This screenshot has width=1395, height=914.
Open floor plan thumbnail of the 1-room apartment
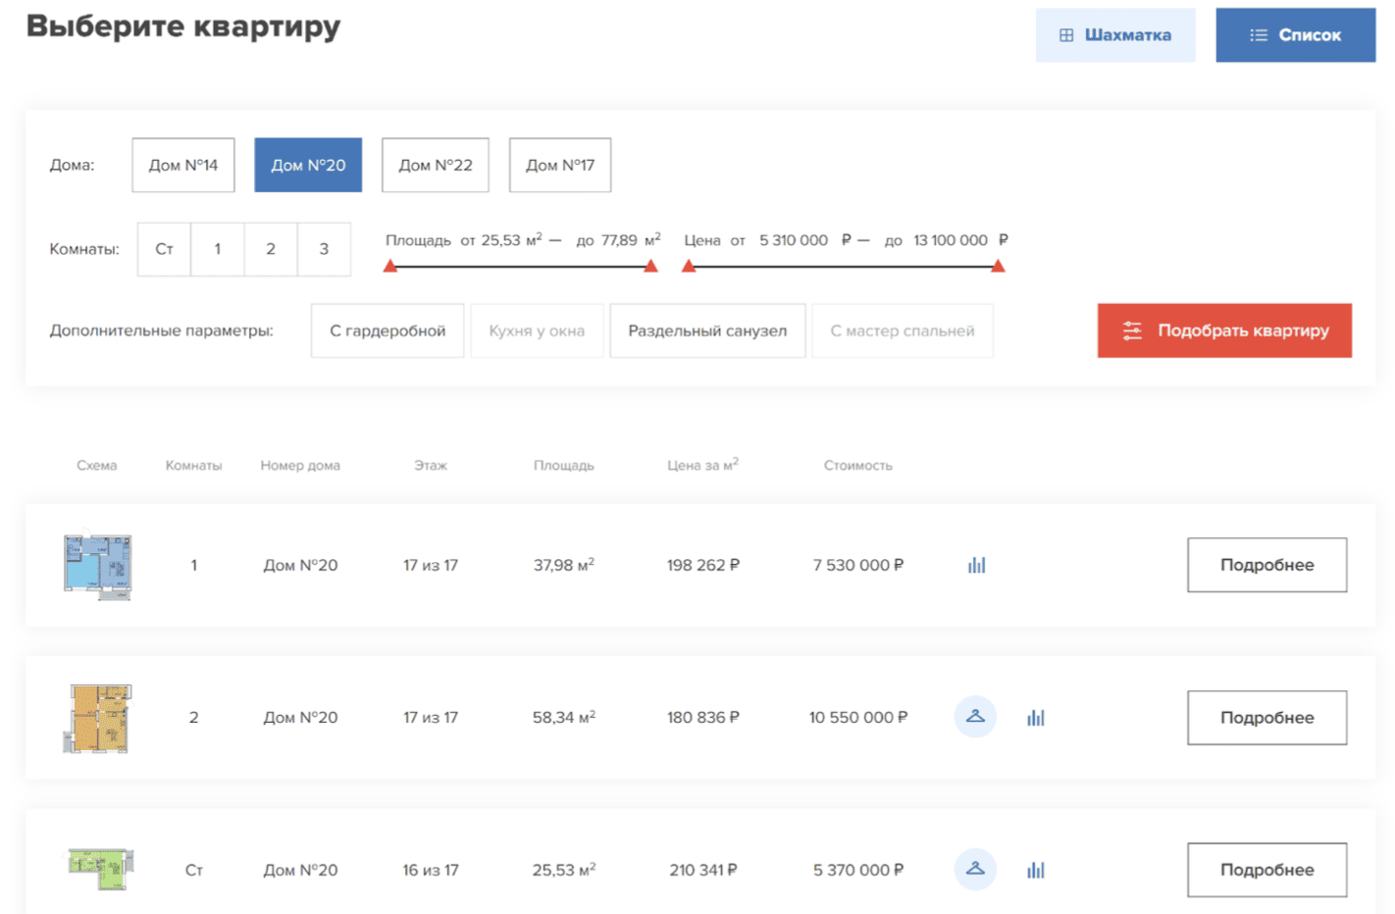97,566
